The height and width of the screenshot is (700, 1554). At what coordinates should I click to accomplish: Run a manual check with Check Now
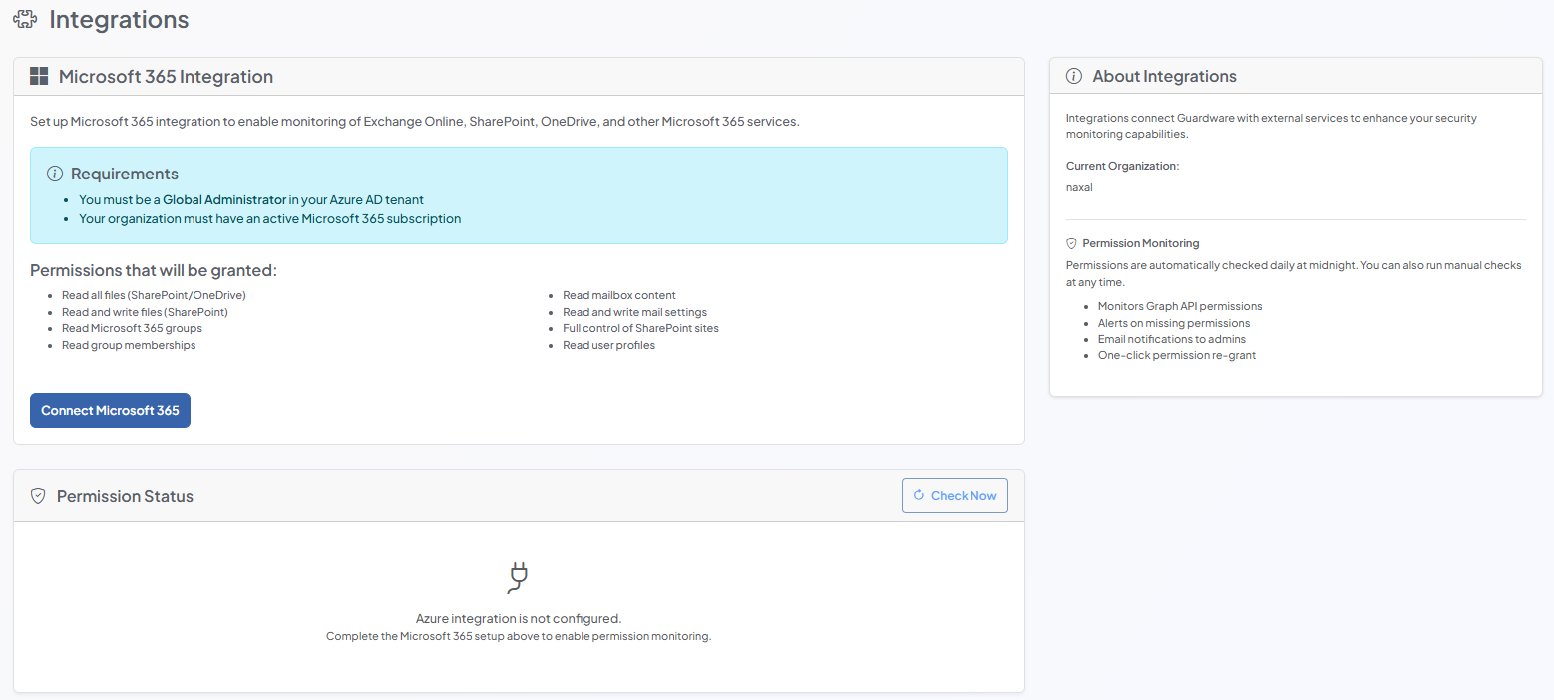(955, 496)
